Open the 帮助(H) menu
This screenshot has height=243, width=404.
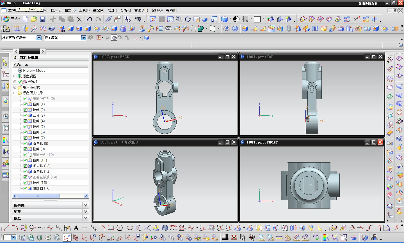coord(172,10)
